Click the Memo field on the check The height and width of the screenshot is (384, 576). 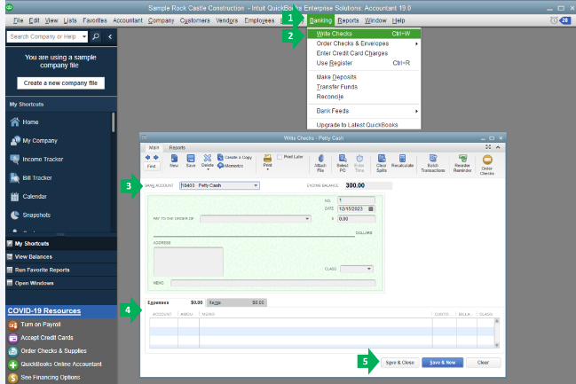point(273,283)
